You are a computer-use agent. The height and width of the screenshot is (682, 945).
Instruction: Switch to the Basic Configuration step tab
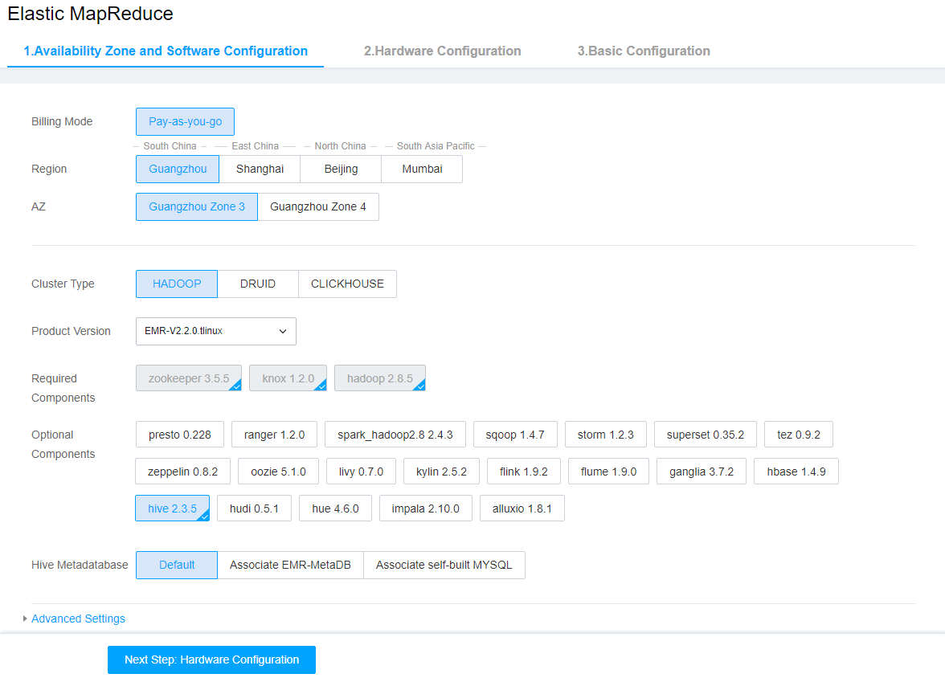pyautogui.click(x=643, y=51)
